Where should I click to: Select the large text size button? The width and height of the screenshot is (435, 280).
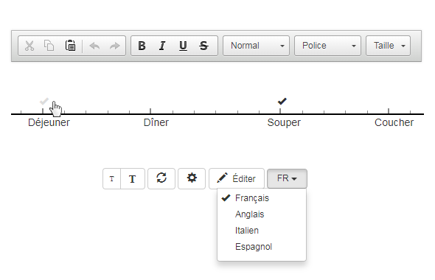(133, 179)
